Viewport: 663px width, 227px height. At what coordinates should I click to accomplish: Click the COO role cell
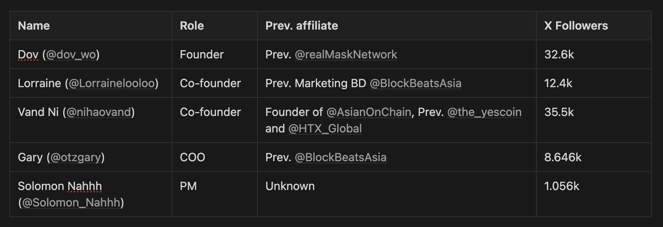tap(192, 158)
